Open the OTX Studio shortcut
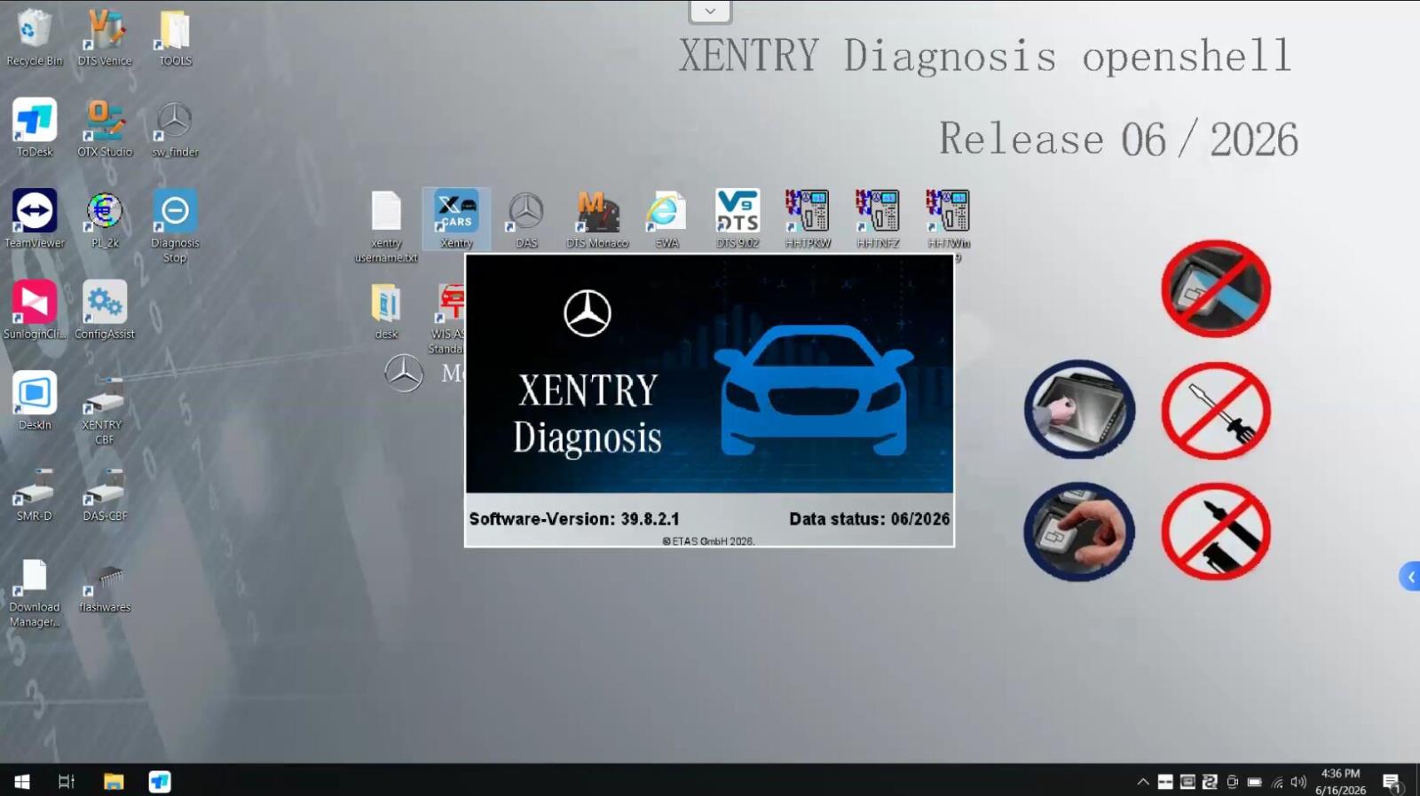Viewport: 1420px width, 796px height. click(105, 129)
